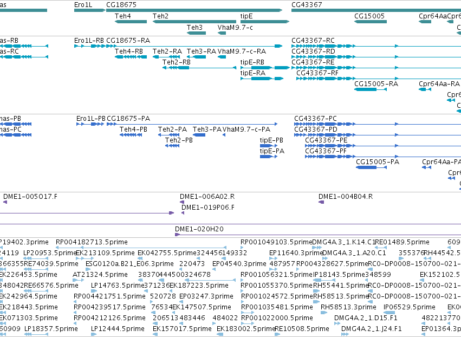Viewport: 461px width, 337px height.
Task: Select the DME1-006A02.R clone label
Action: click(x=207, y=197)
